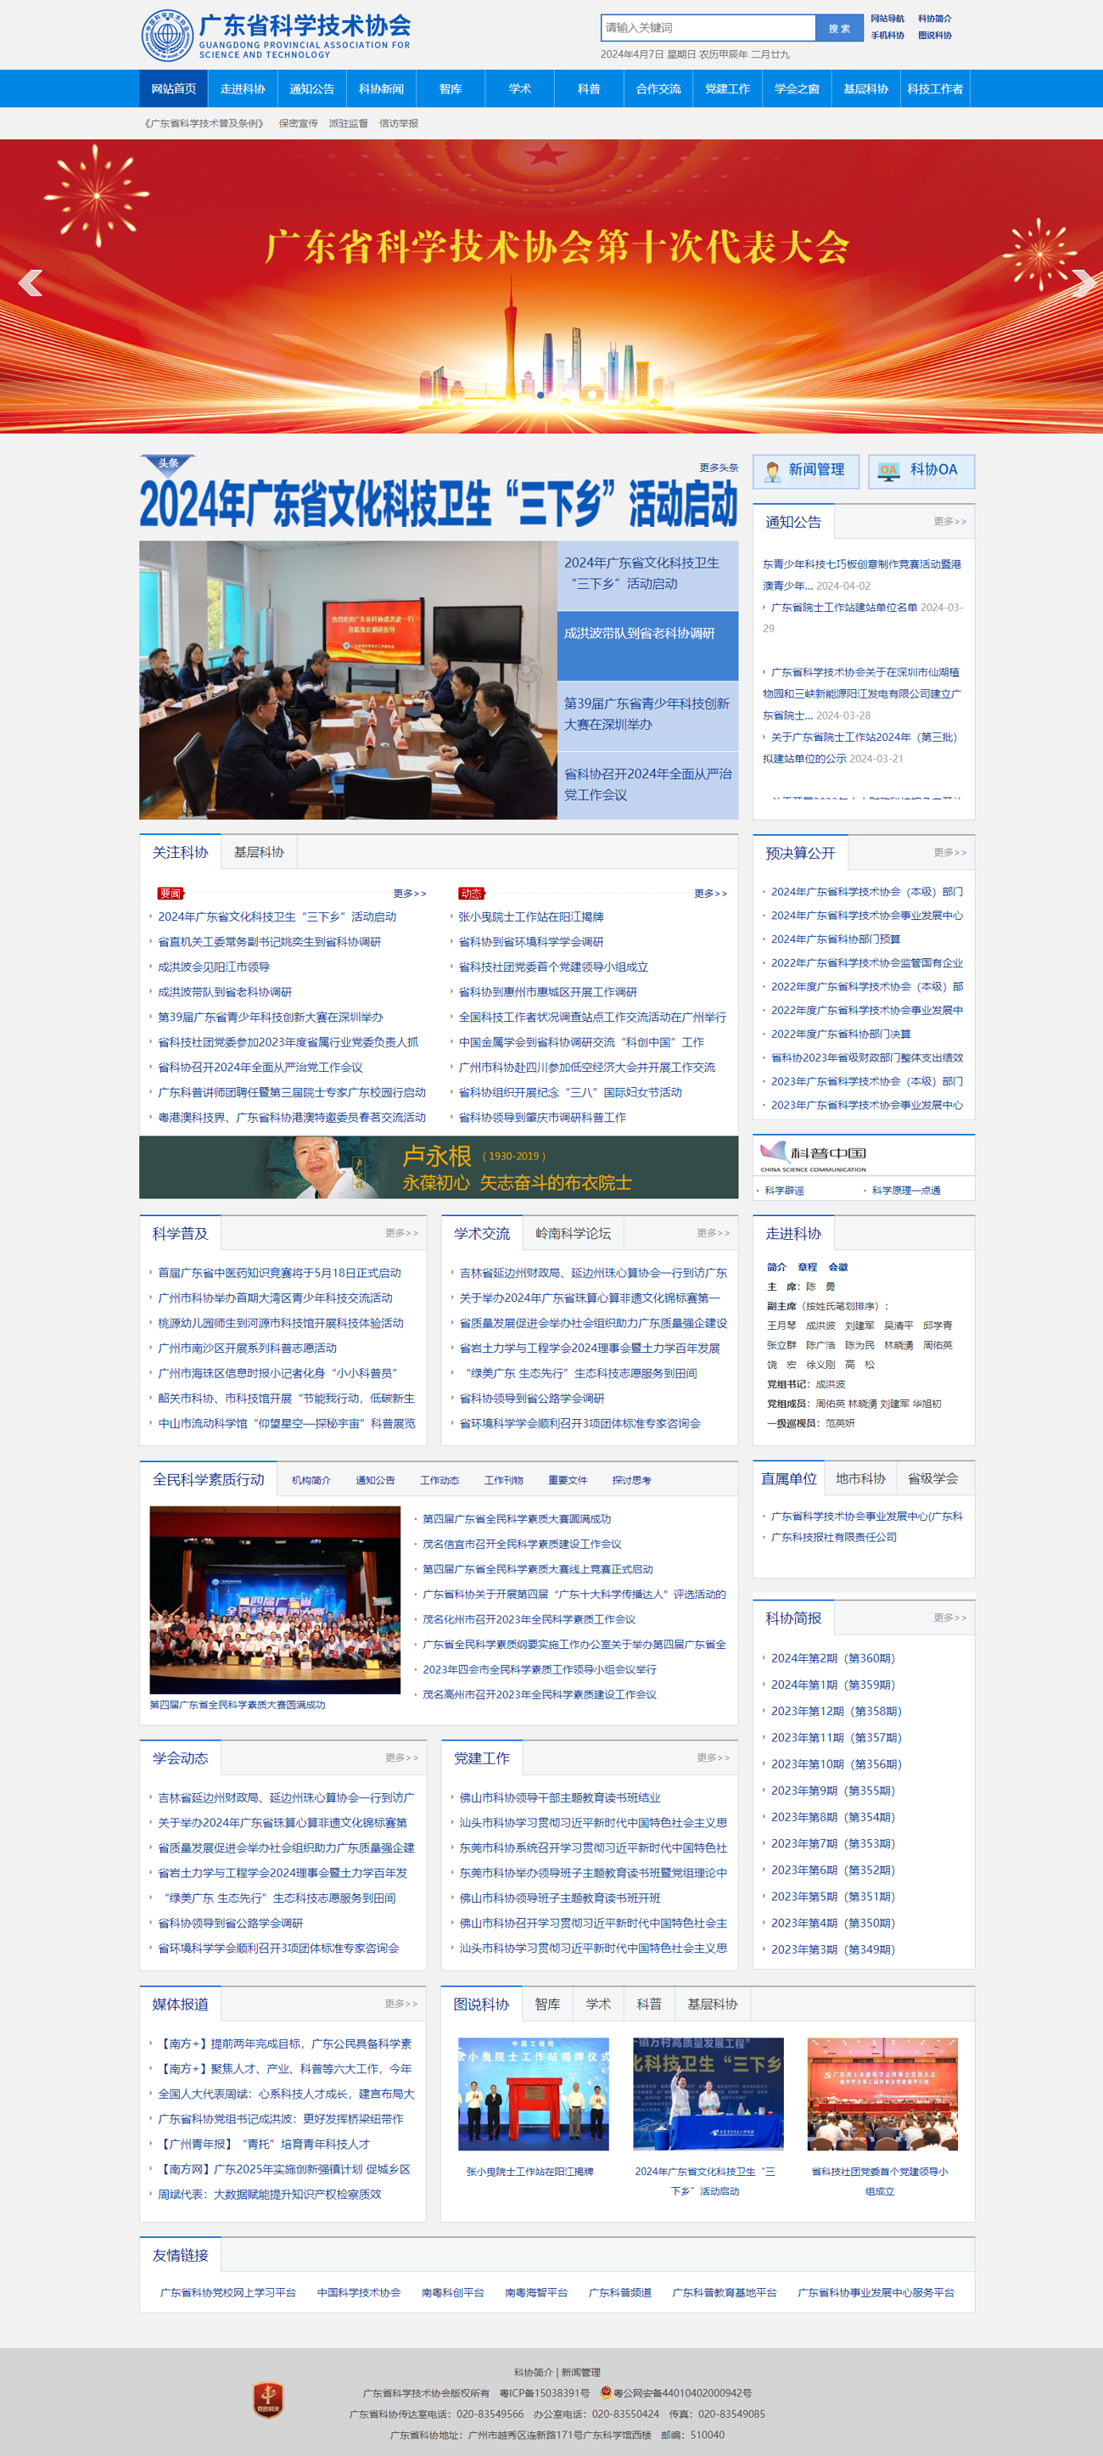Open 粤ICP备15038391号 footer link
This screenshot has width=1103, height=2456.
545,2393
